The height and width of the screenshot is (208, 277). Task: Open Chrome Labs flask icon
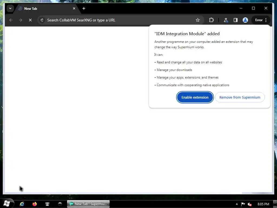226,20
